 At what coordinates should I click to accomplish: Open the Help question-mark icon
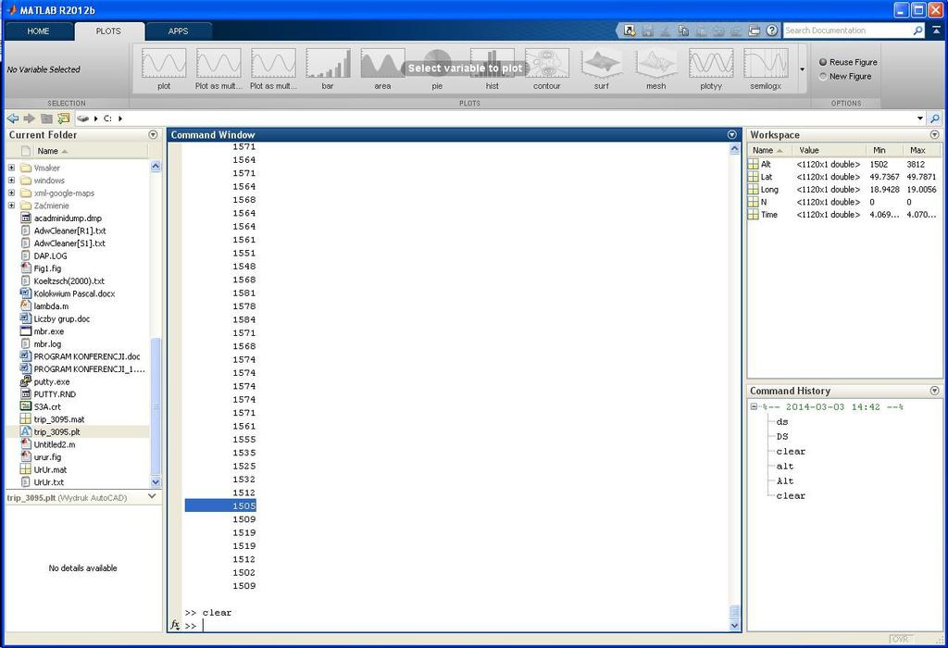[x=771, y=31]
